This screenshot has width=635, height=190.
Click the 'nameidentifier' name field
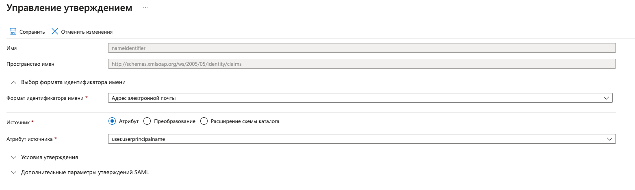point(362,48)
